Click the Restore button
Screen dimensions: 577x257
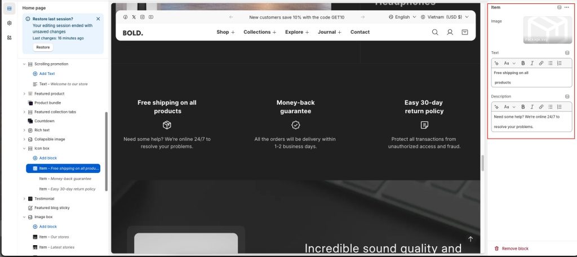click(x=43, y=47)
